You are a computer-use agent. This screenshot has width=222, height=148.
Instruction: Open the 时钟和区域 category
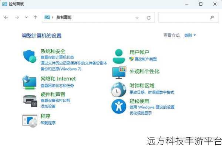coord(142,86)
